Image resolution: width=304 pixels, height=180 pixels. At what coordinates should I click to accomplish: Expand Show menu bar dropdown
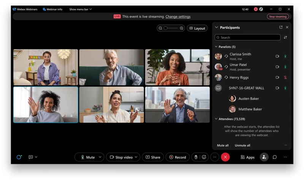click(x=81, y=9)
